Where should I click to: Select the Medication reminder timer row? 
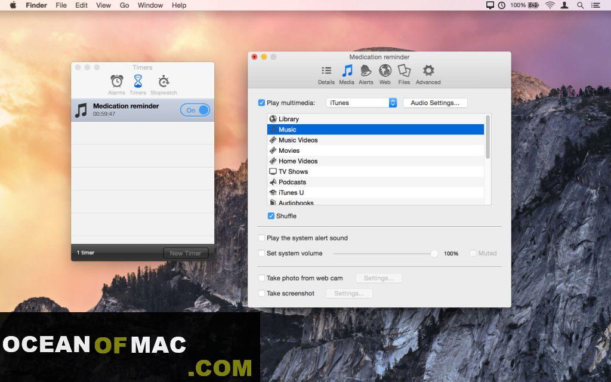pyautogui.click(x=143, y=110)
